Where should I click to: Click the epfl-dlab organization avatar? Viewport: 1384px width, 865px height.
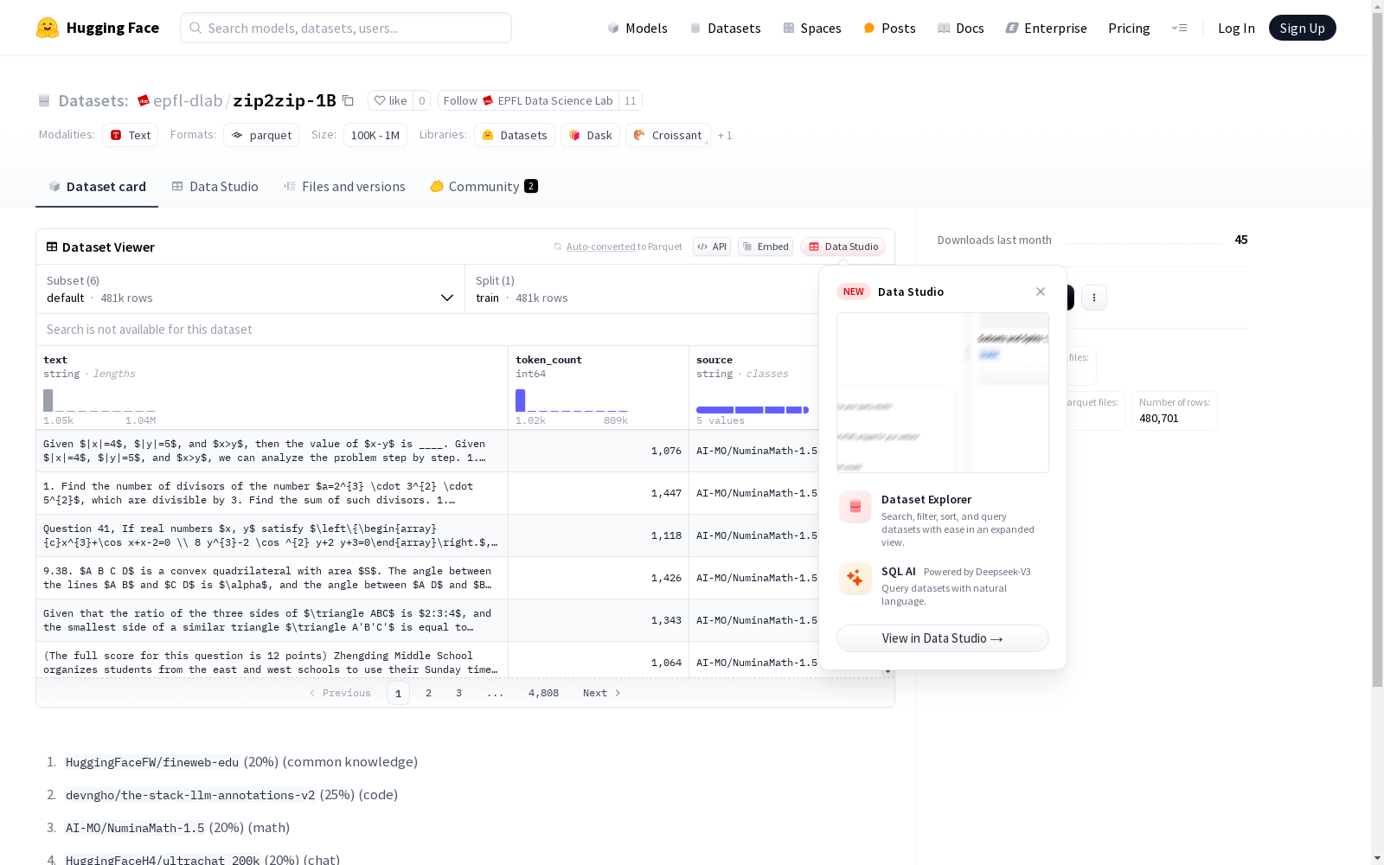tap(144, 100)
